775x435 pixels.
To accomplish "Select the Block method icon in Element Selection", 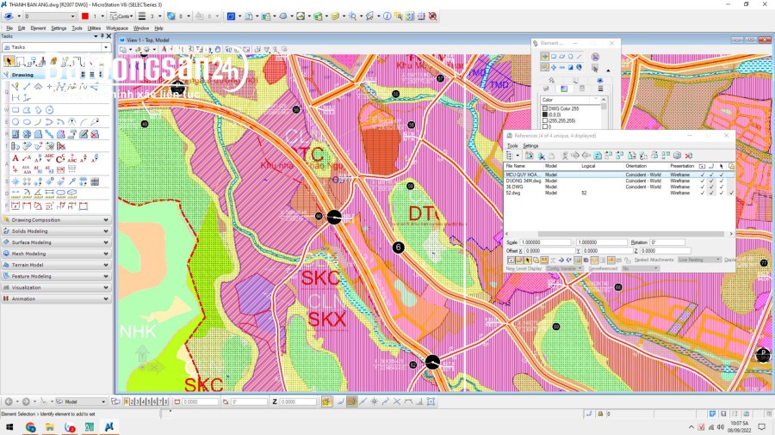I will click(554, 57).
